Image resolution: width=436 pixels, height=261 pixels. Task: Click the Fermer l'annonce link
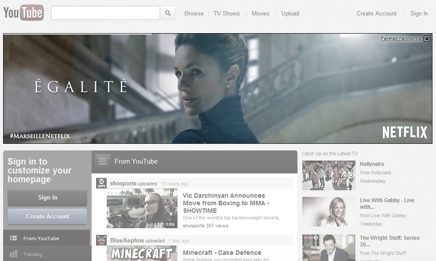coord(401,38)
